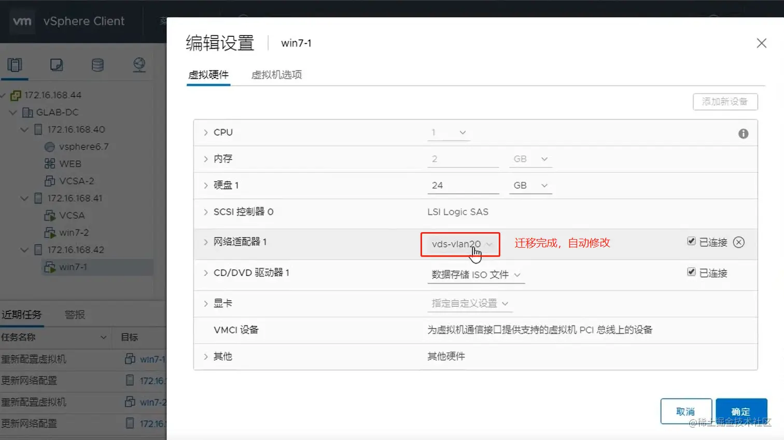
Task: Select the WEB vApp icon
Action: 50,164
